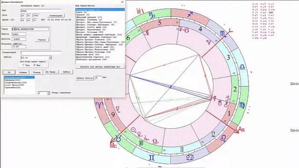Viewport: 299px width, 168px height.
Task: Click the Virgo sign on the chart wheel
Action: pyautogui.click(x=242, y=105)
